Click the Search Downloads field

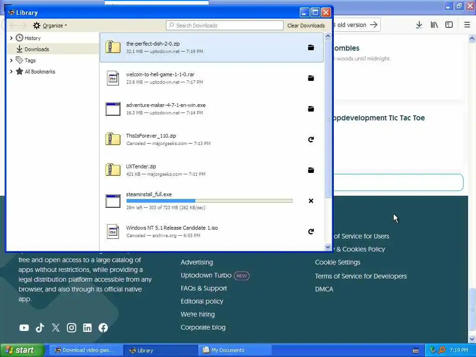pyautogui.click(x=225, y=26)
